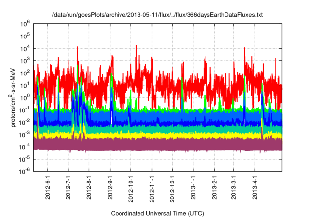This screenshot has height=218, width=311.
Task: Click the 10^1 y-axis tick label
Action: pyautogui.click(x=25, y=86)
